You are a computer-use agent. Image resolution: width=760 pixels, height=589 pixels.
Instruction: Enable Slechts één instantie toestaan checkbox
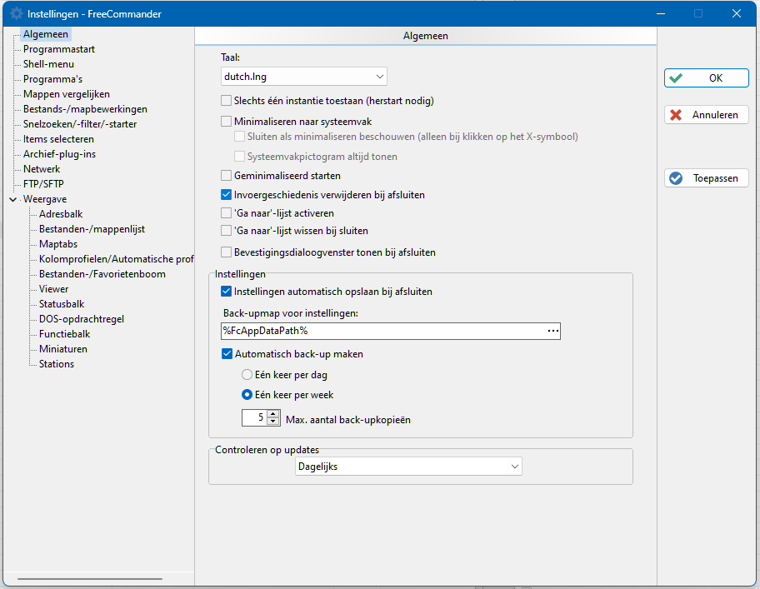point(226,101)
